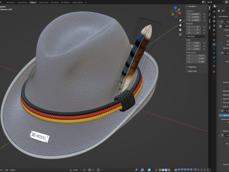
Task: Open the Output properties printer tab
Action: 214,21
